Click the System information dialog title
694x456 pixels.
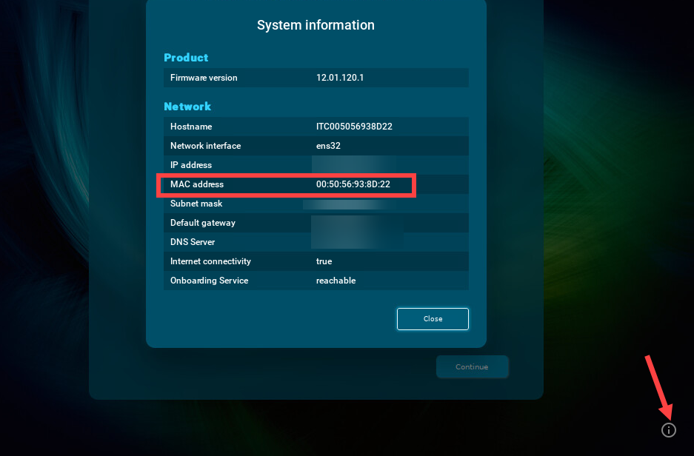[316, 24]
